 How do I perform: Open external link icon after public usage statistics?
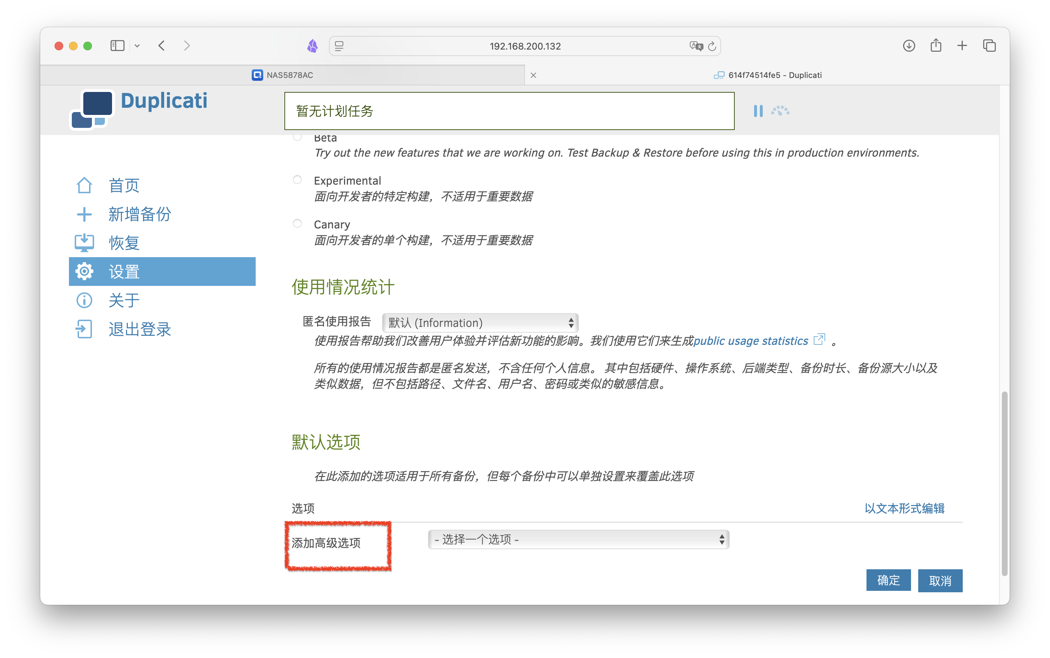tap(819, 339)
